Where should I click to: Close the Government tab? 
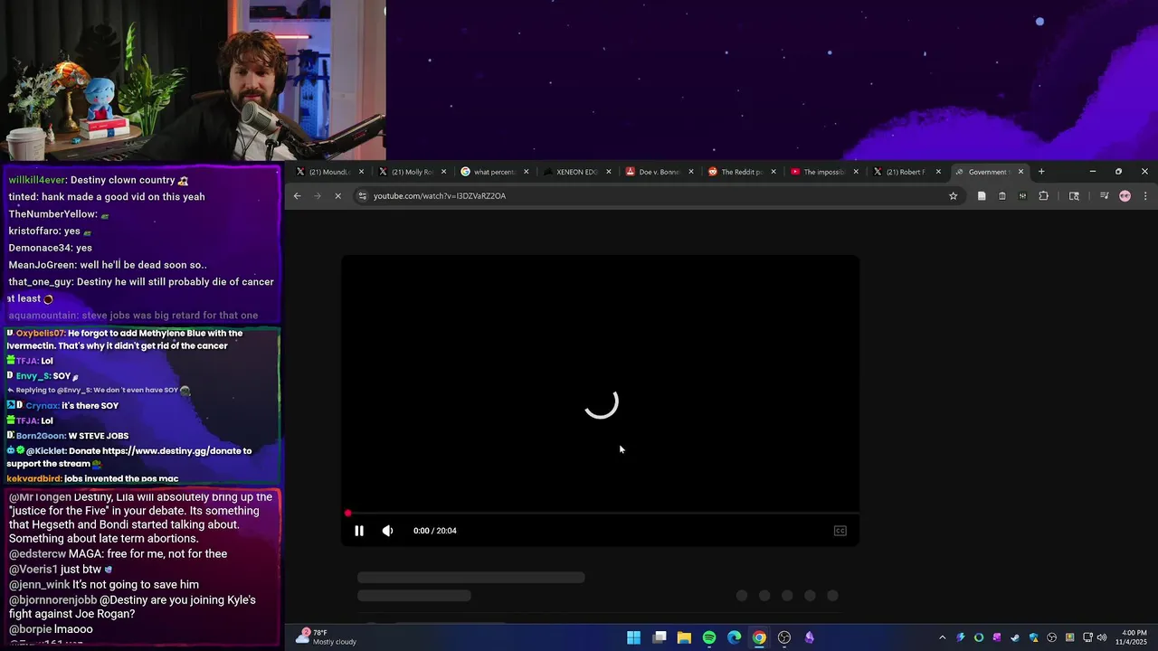1020,172
